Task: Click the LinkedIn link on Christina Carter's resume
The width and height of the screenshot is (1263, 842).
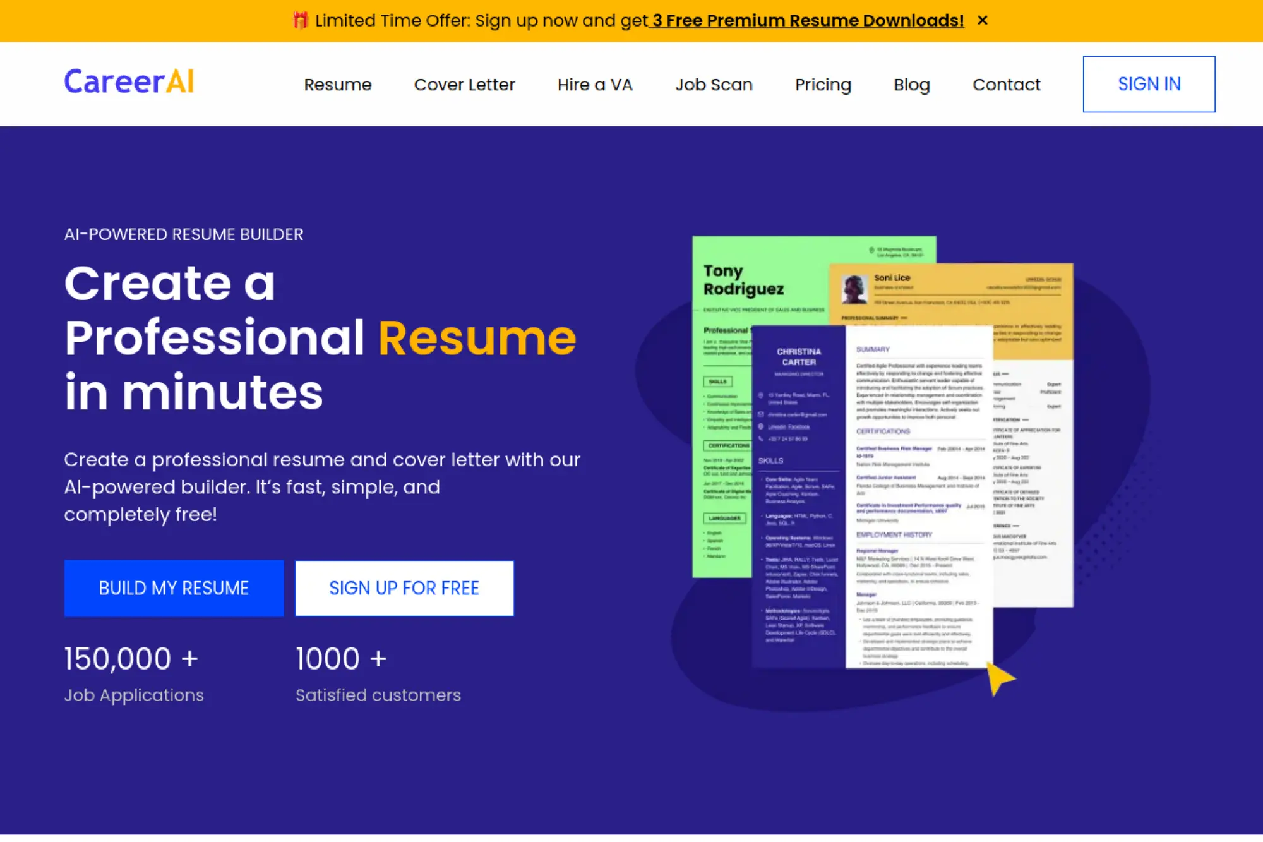Action: pyautogui.click(x=777, y=427)
